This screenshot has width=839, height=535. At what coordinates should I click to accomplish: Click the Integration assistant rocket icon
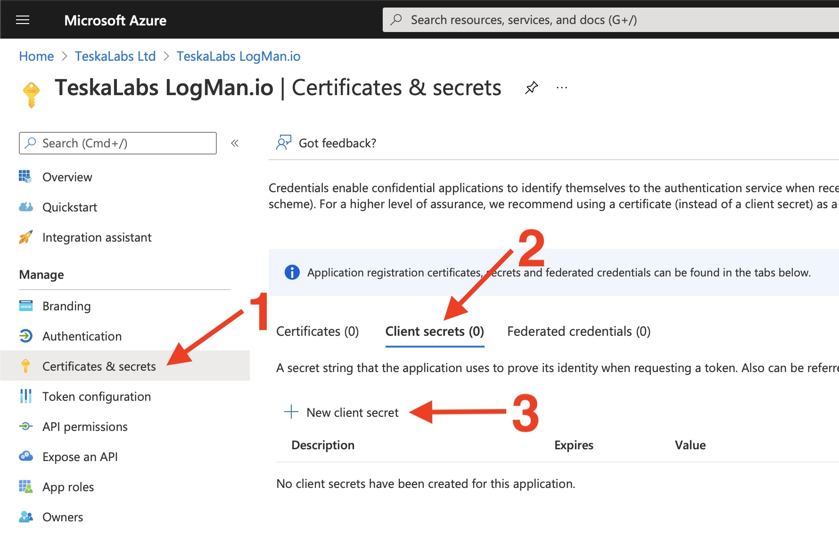25,237
